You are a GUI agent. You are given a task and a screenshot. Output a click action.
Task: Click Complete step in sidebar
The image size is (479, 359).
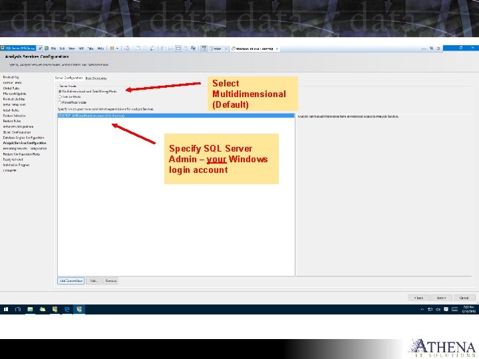[10, 171]
